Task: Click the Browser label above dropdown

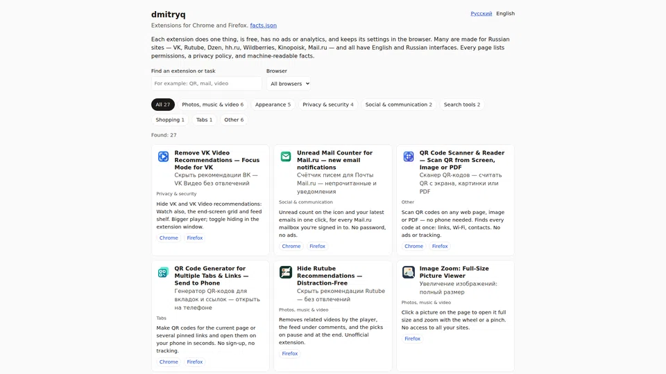Action: point(277,71)
